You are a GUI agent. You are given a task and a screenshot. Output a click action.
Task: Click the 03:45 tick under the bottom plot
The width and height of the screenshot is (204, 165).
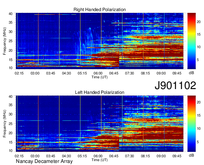[51, 156]
